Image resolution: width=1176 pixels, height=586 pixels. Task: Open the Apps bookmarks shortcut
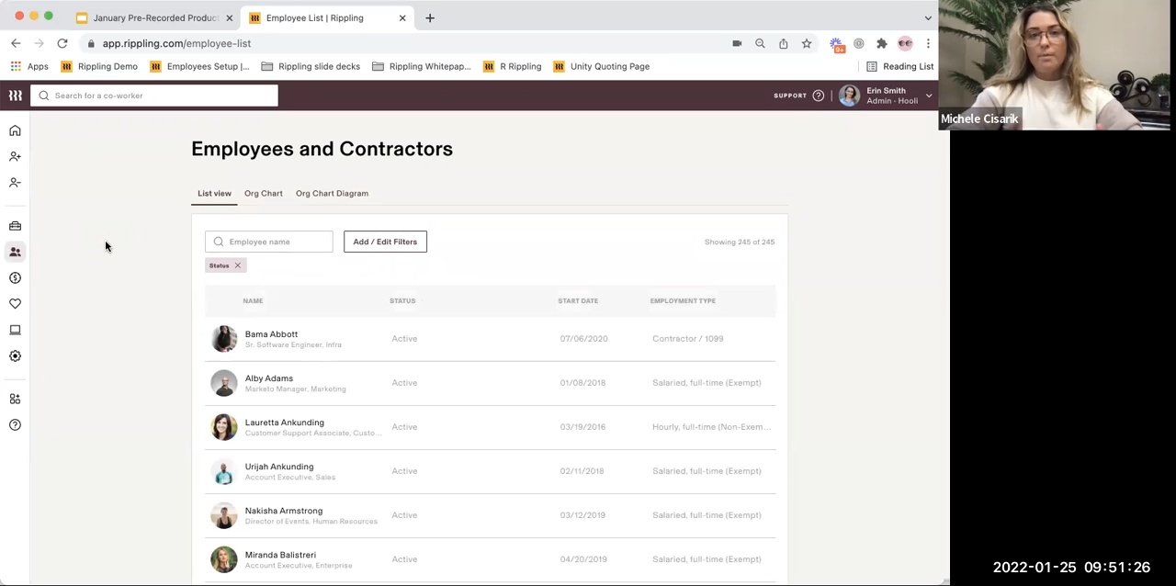click(29, 66)
